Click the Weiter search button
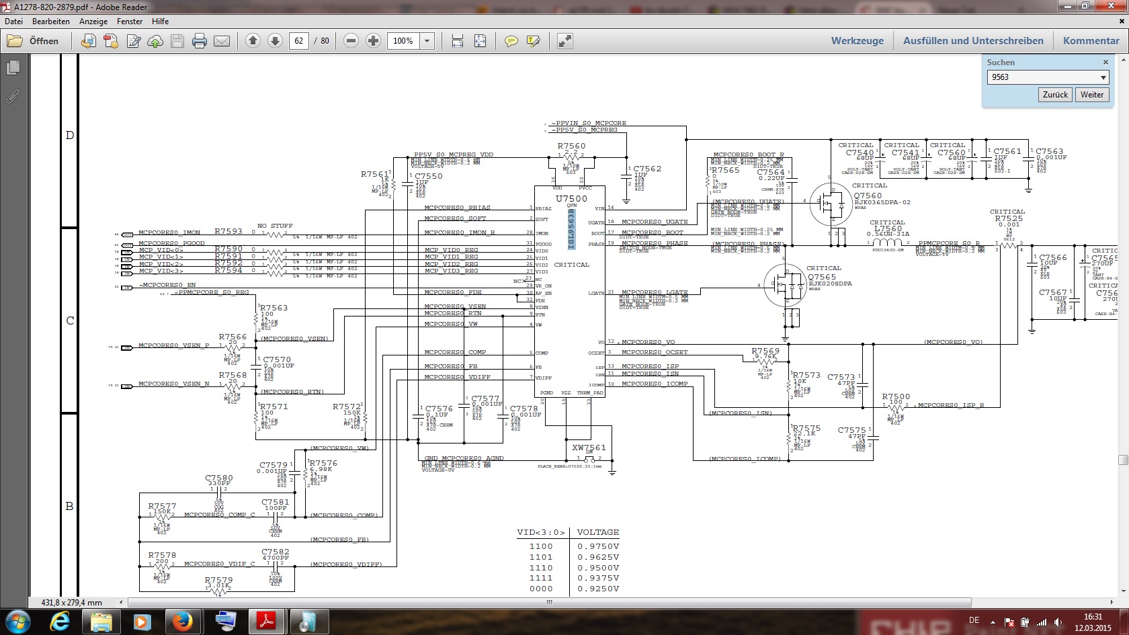The image size is (1129, 635). pyautogui.click(x=1092, y=95)
